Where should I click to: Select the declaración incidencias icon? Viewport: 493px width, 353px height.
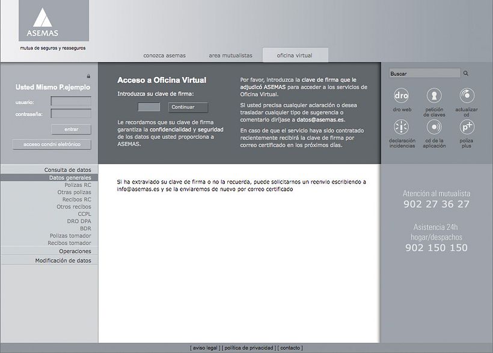pyautogui.click(x=402, y=127)
